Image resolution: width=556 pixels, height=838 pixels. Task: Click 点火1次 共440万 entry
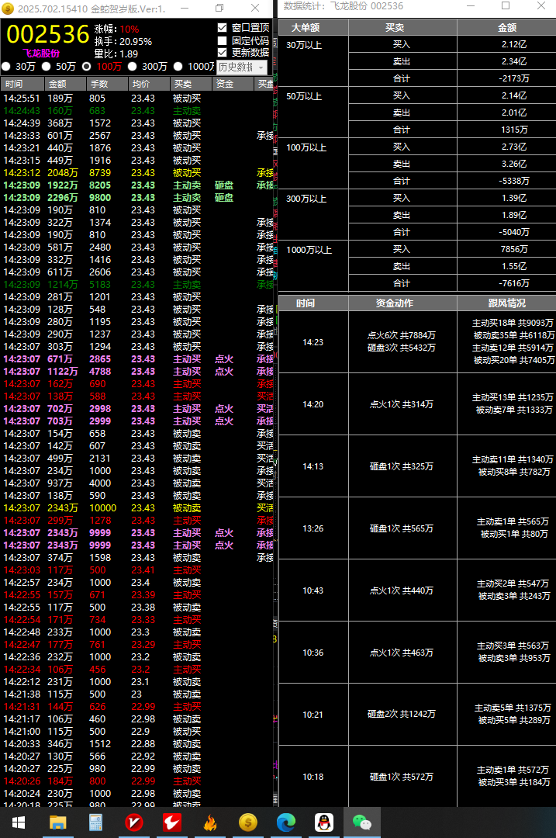pyautogui.click(x=402, y=590)
